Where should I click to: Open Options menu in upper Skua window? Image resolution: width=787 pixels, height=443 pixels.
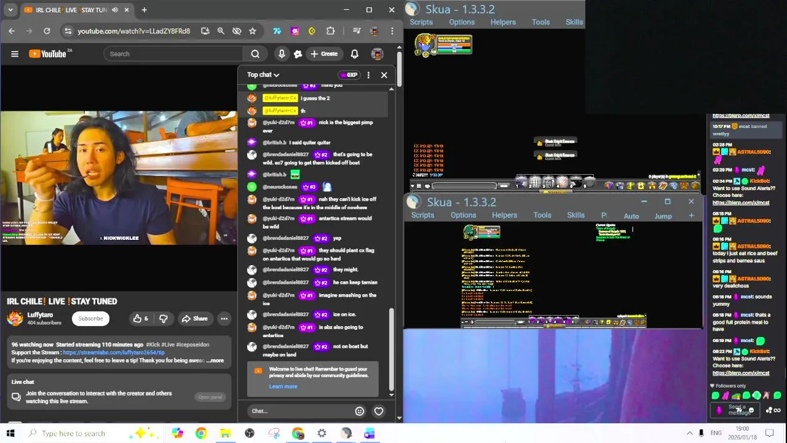[x=462, y=22]
